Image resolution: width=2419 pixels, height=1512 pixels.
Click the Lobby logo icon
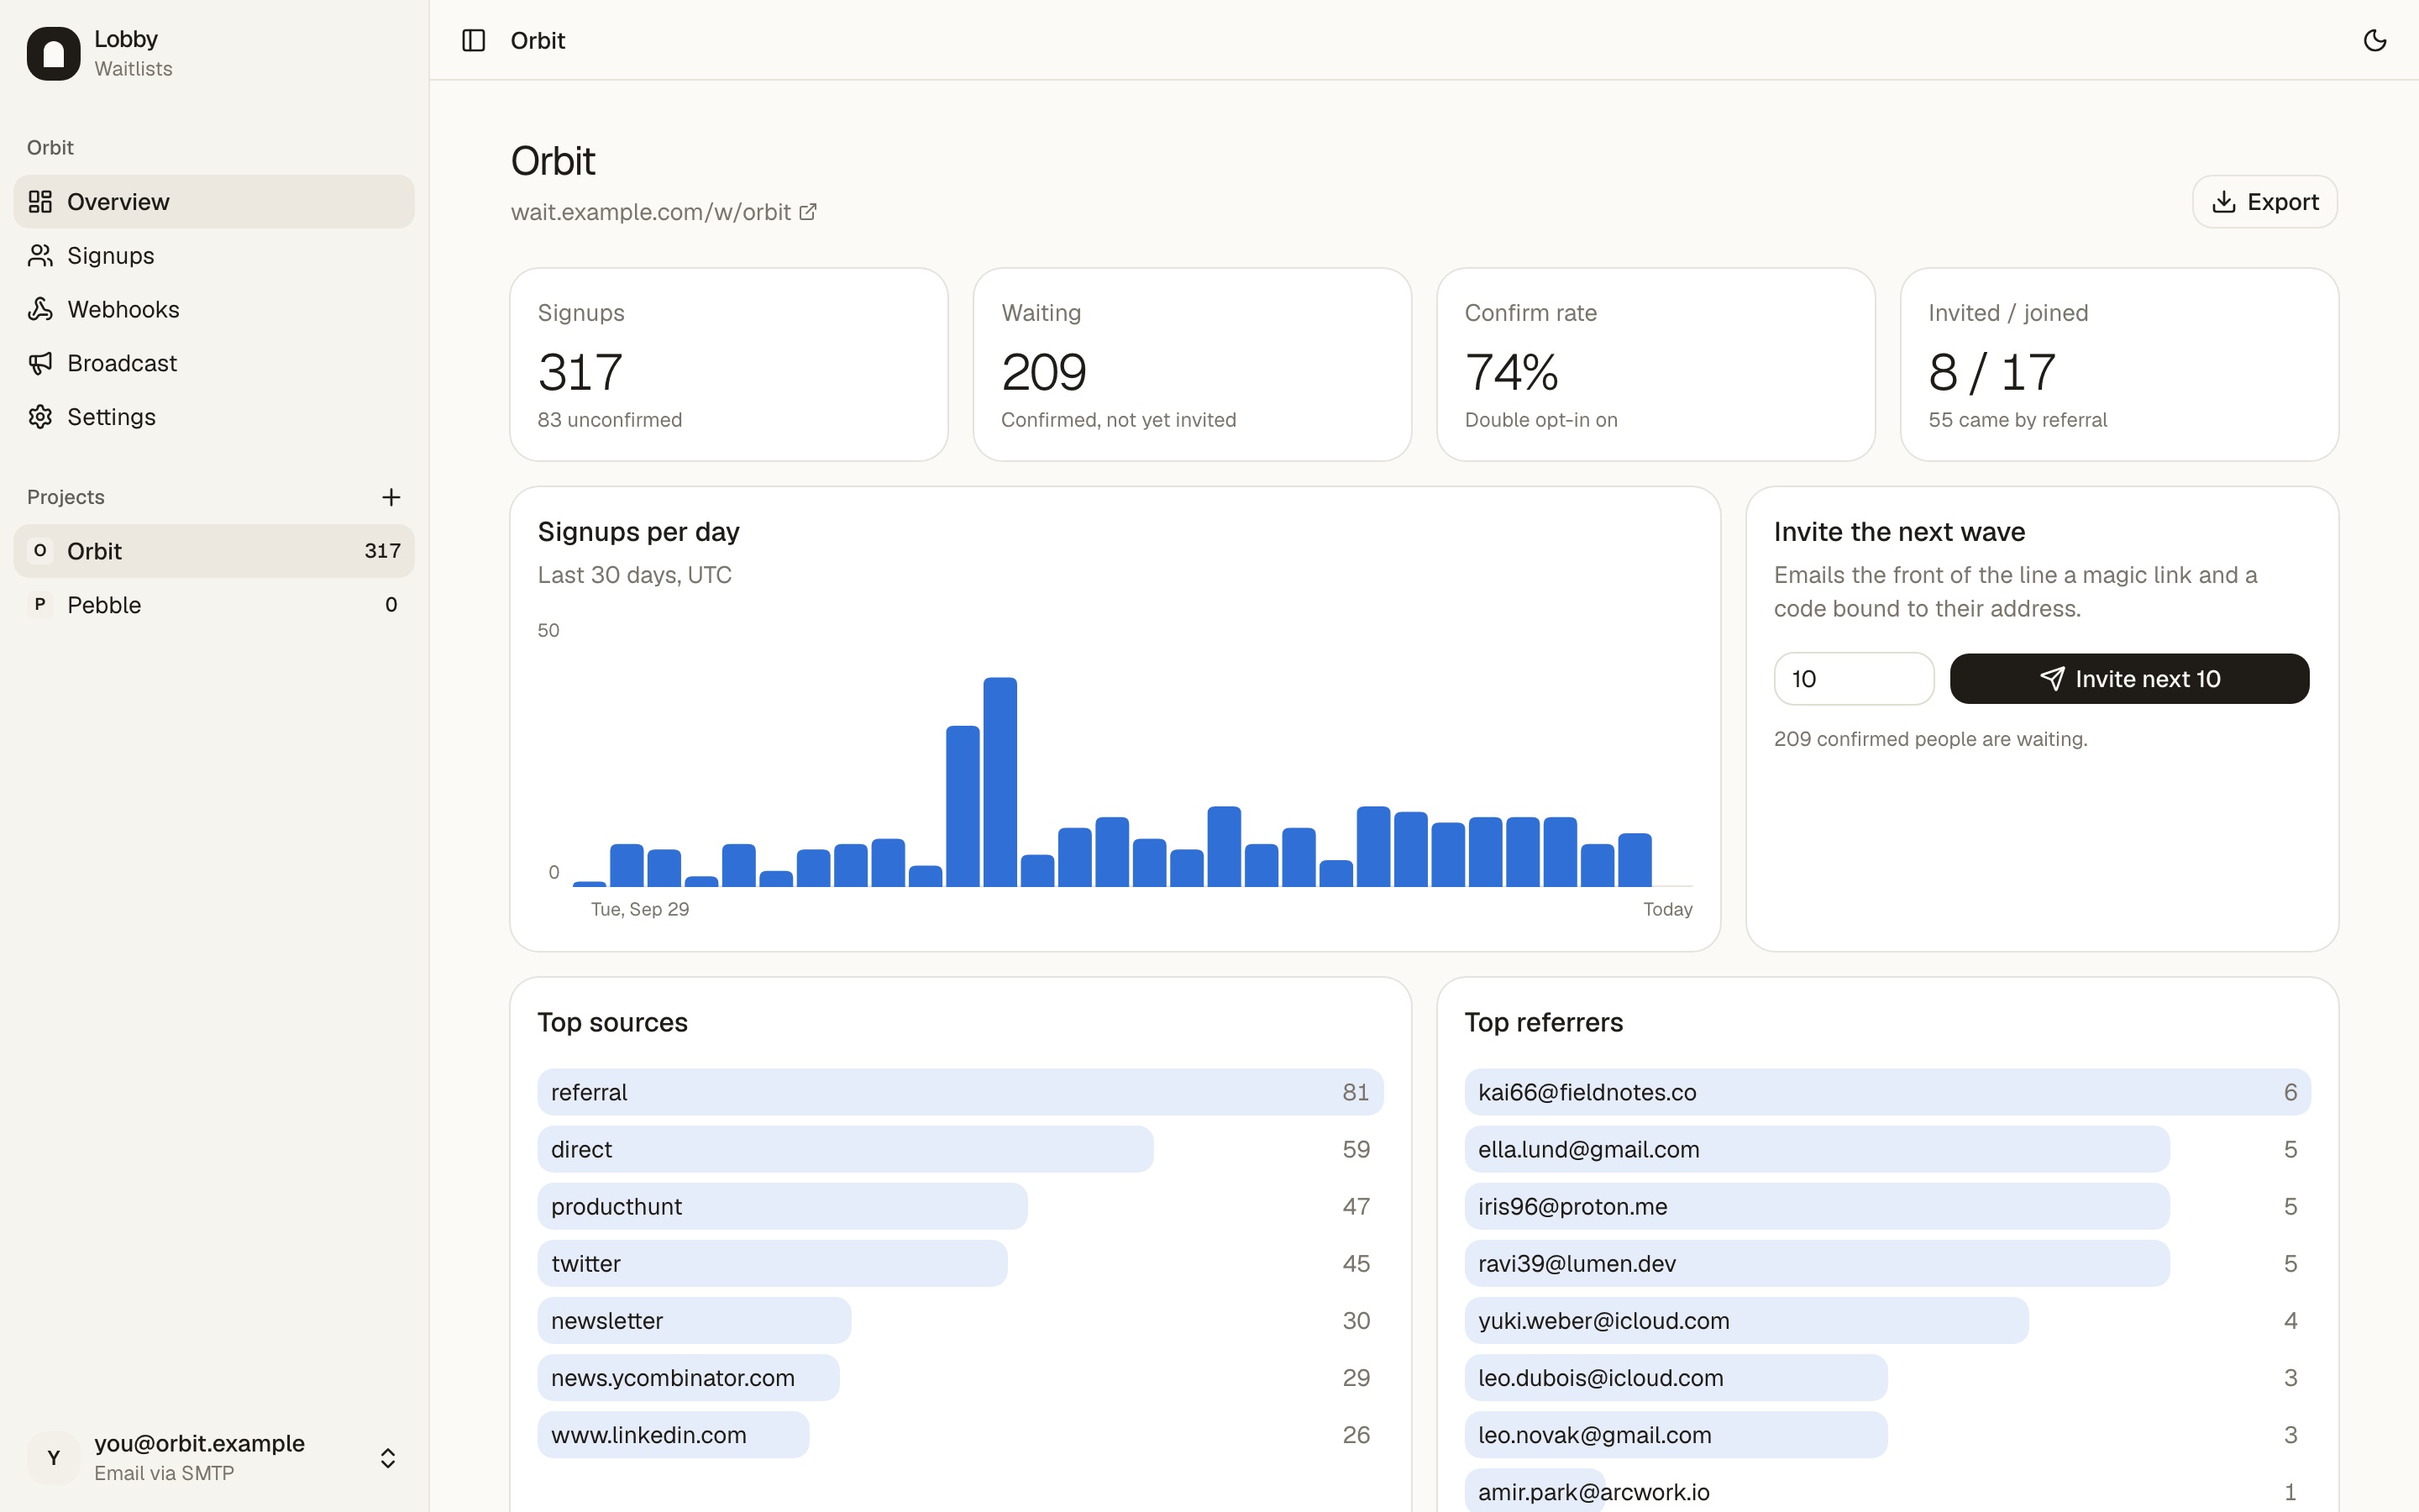[54, 53]
